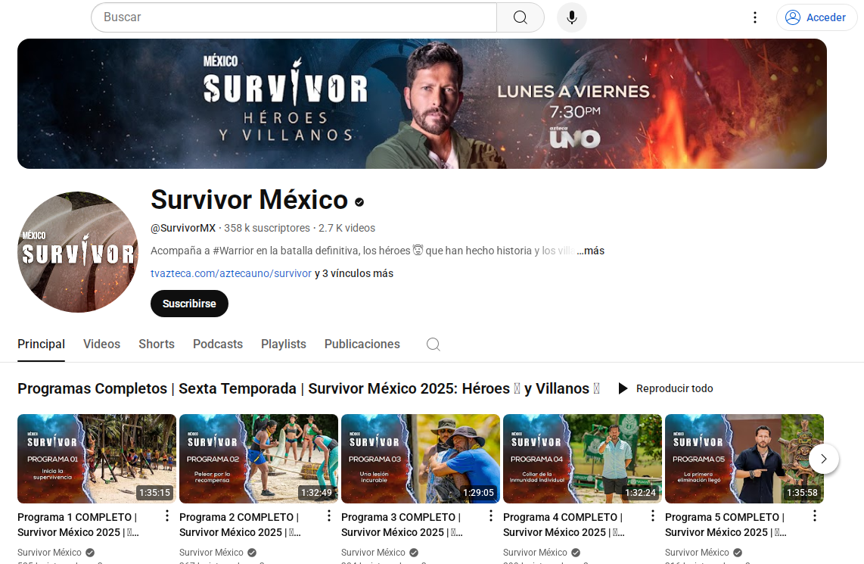Play all with Reproducir todo
Screen dimensions: 864x564
coord(666,388)
